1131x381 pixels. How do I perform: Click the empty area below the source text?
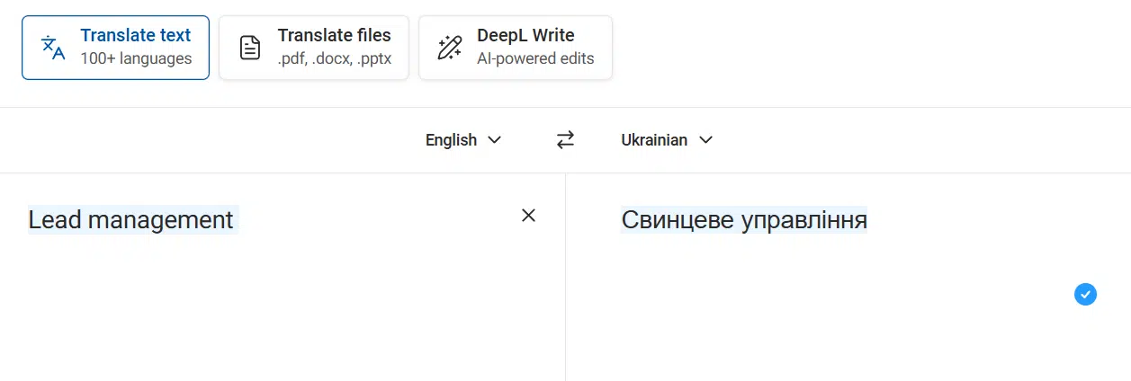[x=270, y=315]
